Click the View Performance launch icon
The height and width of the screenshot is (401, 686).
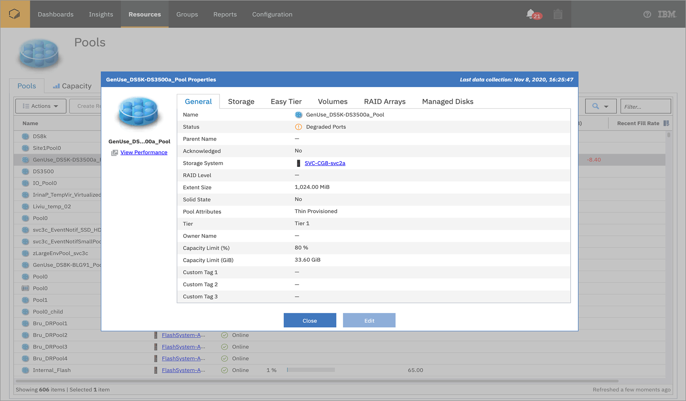pyautogui.click(x=114, y=153)
